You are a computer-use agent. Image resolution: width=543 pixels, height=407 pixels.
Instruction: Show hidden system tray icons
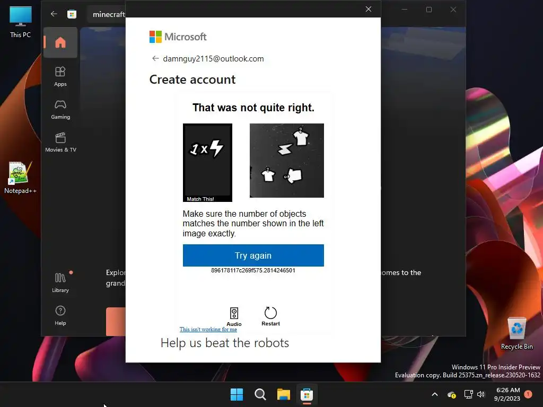[435, 394]
